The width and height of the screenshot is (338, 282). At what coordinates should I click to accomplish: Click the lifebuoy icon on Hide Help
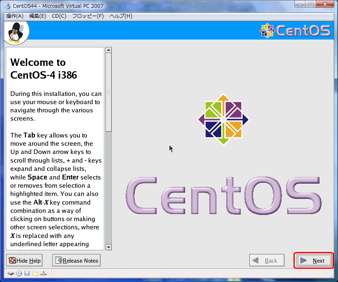[12, 260]
